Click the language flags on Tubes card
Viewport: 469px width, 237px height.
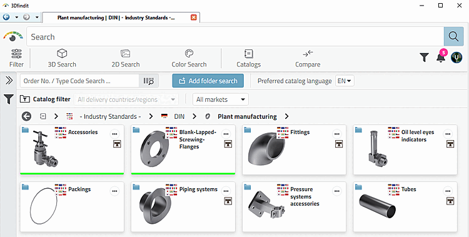point(393,189)
